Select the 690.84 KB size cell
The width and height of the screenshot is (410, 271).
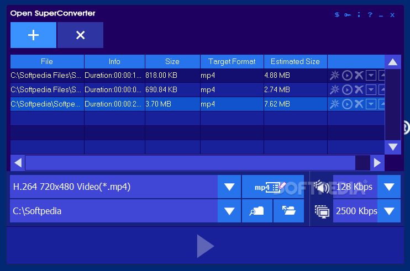[x=172, y=90]
